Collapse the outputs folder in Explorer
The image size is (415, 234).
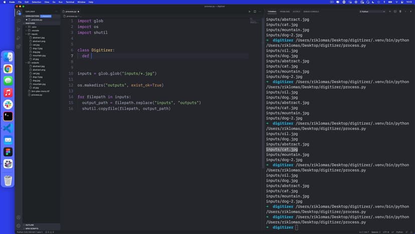point(36,63)
